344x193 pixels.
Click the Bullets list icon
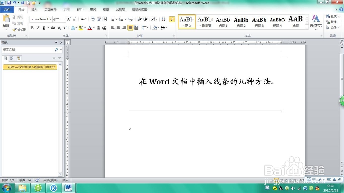(x=112, y=19)
